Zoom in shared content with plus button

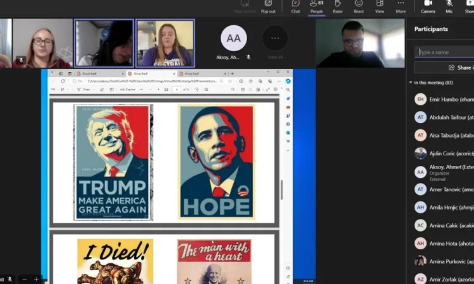pyautogui.click(x=36, y=279)
